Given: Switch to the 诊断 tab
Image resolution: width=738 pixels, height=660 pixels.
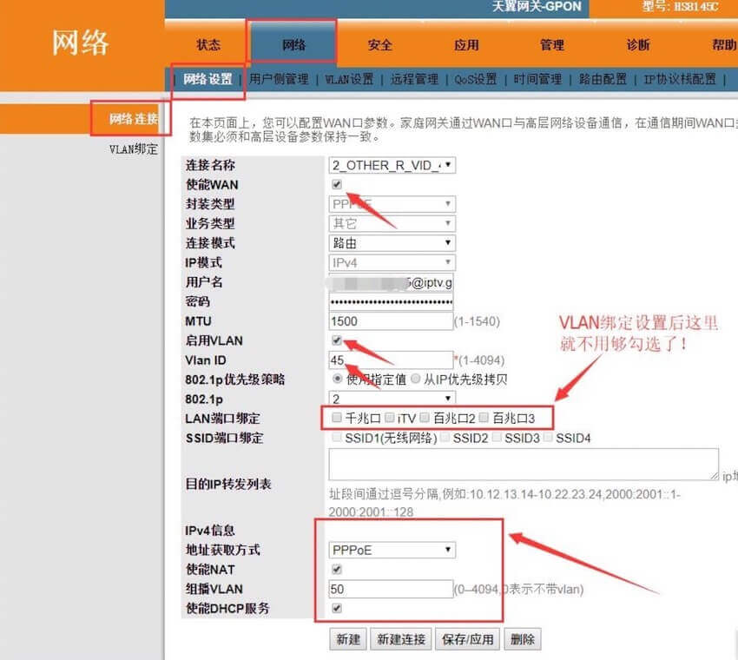Looking at the screenshot, I should 638,45.
